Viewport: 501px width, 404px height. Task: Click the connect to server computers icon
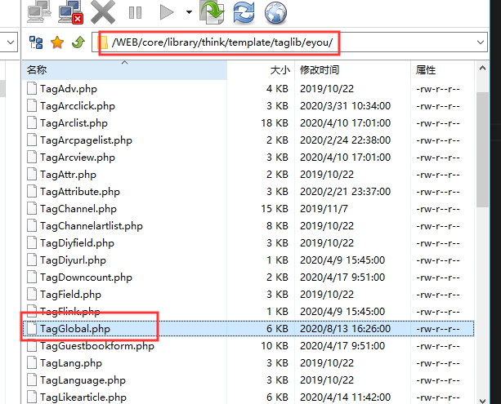39,11
